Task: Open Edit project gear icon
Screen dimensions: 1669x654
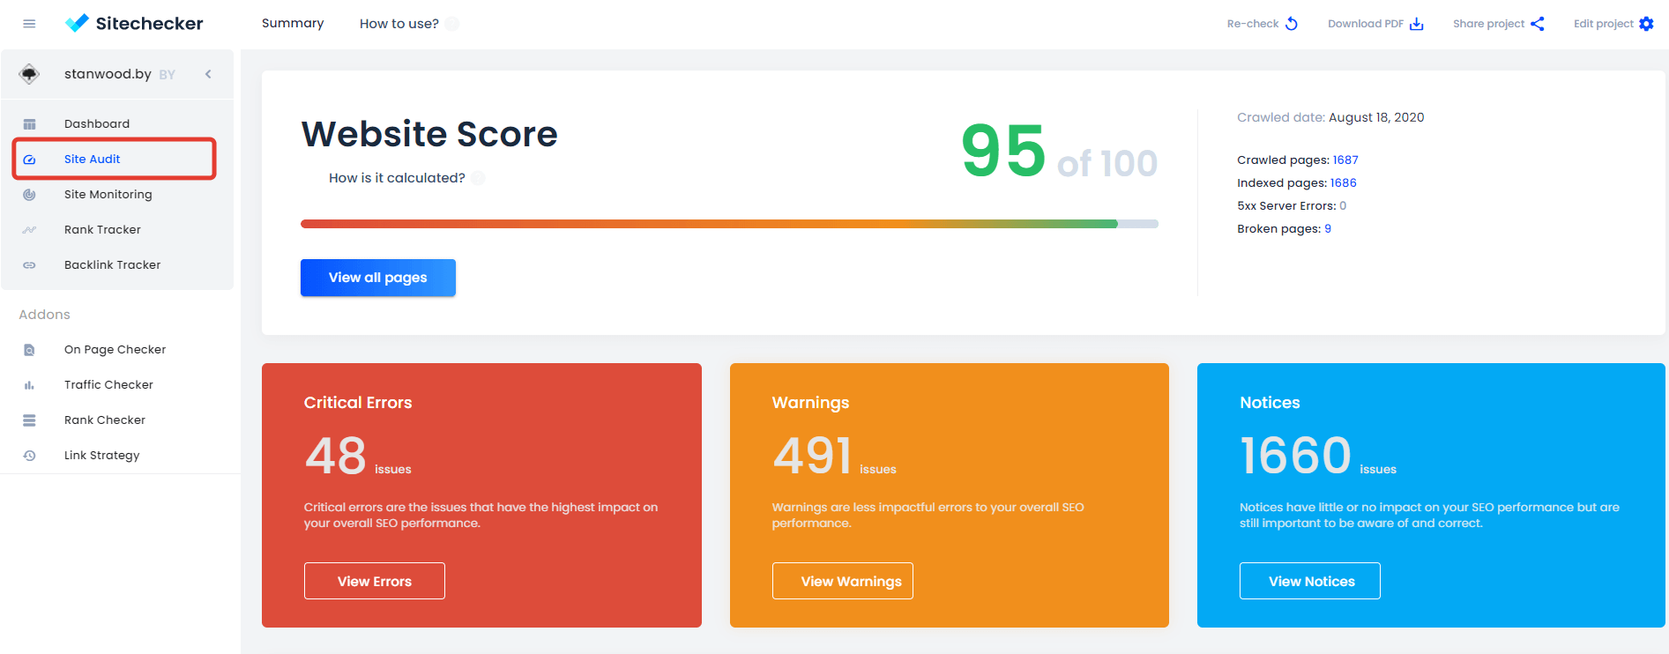Action: click(x=1646, y=24)
